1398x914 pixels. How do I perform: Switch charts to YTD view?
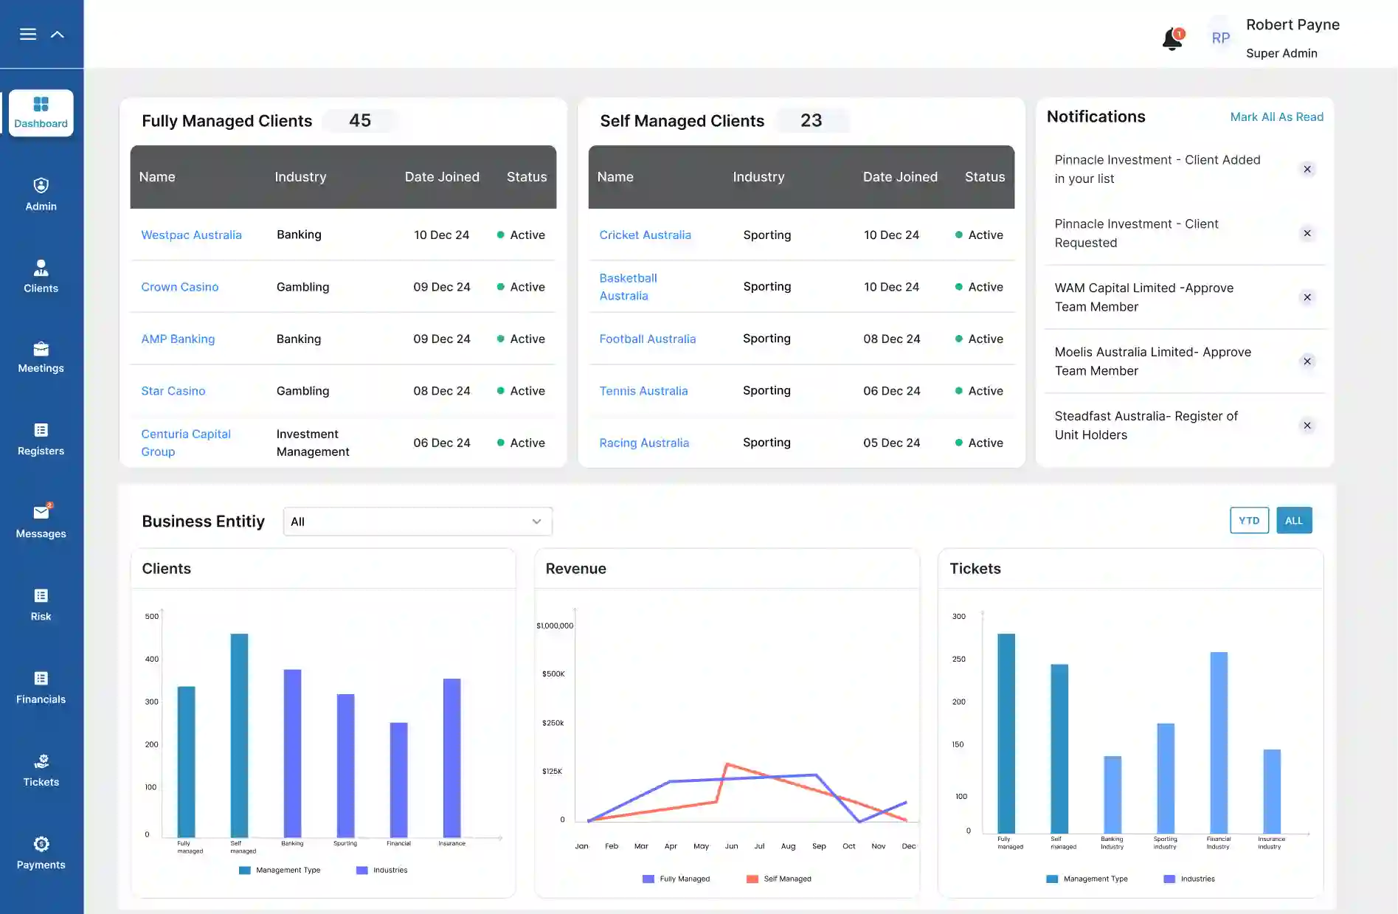1249,520
